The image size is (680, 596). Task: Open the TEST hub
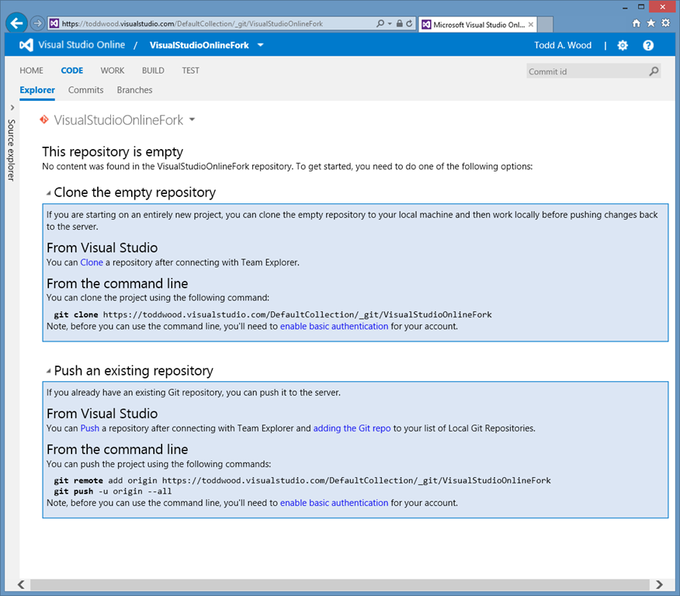[190, 70]
